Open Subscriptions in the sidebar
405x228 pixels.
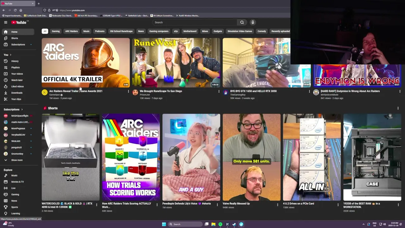[18, 44]
